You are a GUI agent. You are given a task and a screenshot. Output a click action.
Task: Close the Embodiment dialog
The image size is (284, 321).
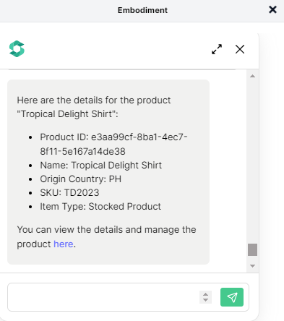tap(272, 10)
